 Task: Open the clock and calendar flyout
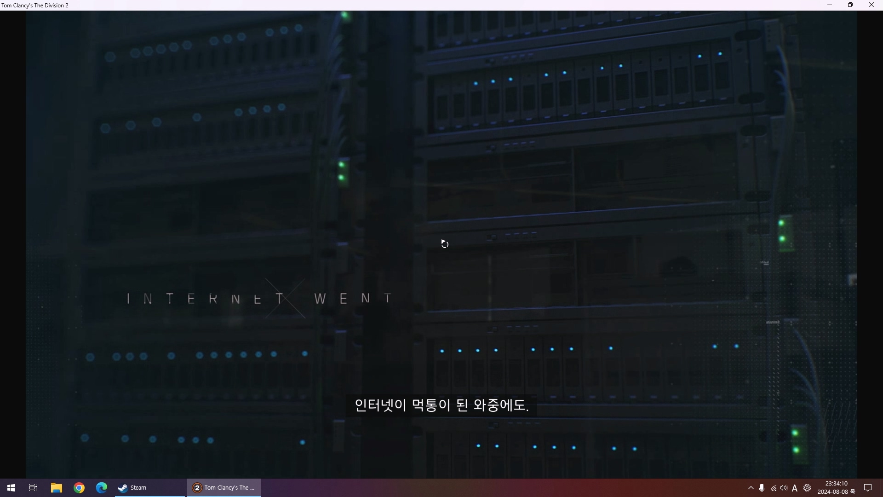(836, 488)
